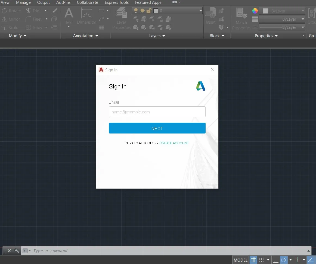Open the Manage ribbon tab
This screenshot has height=264, width=316.
point(23,2)
